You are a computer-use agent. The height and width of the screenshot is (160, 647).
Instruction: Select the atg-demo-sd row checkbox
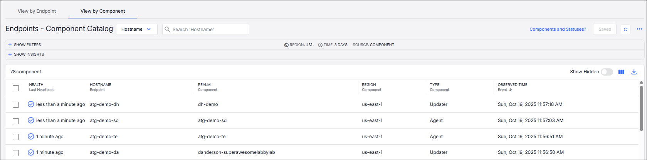tap(16, 121)
